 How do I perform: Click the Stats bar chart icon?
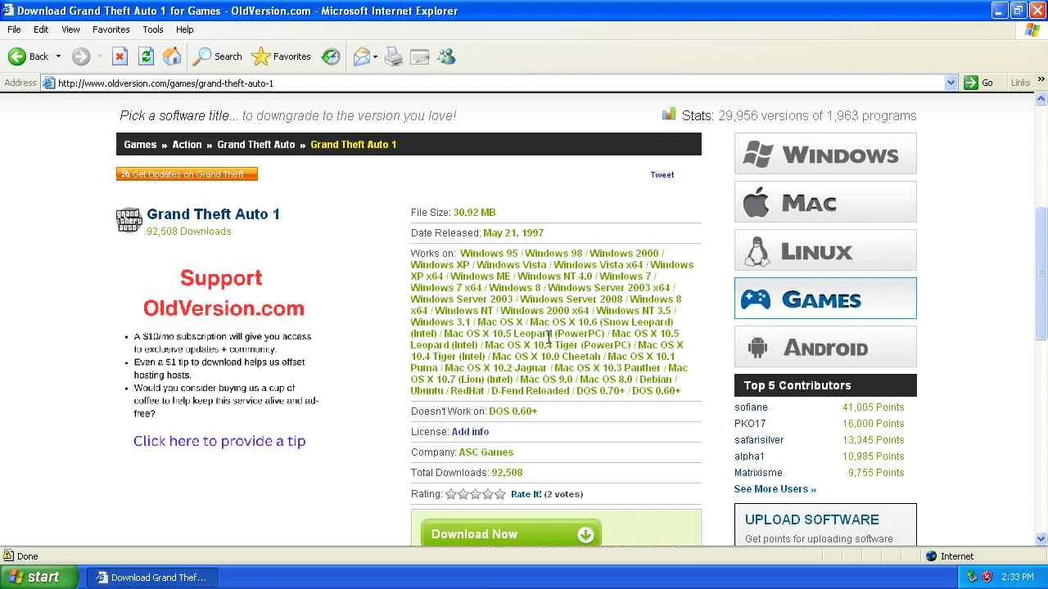pos(670,115)
